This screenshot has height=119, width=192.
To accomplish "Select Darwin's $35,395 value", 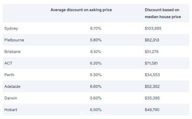I will (x=152, y=98).
